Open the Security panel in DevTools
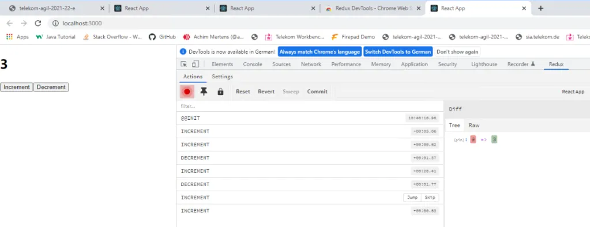Viewport: 590px width, 227px height. 448,65
